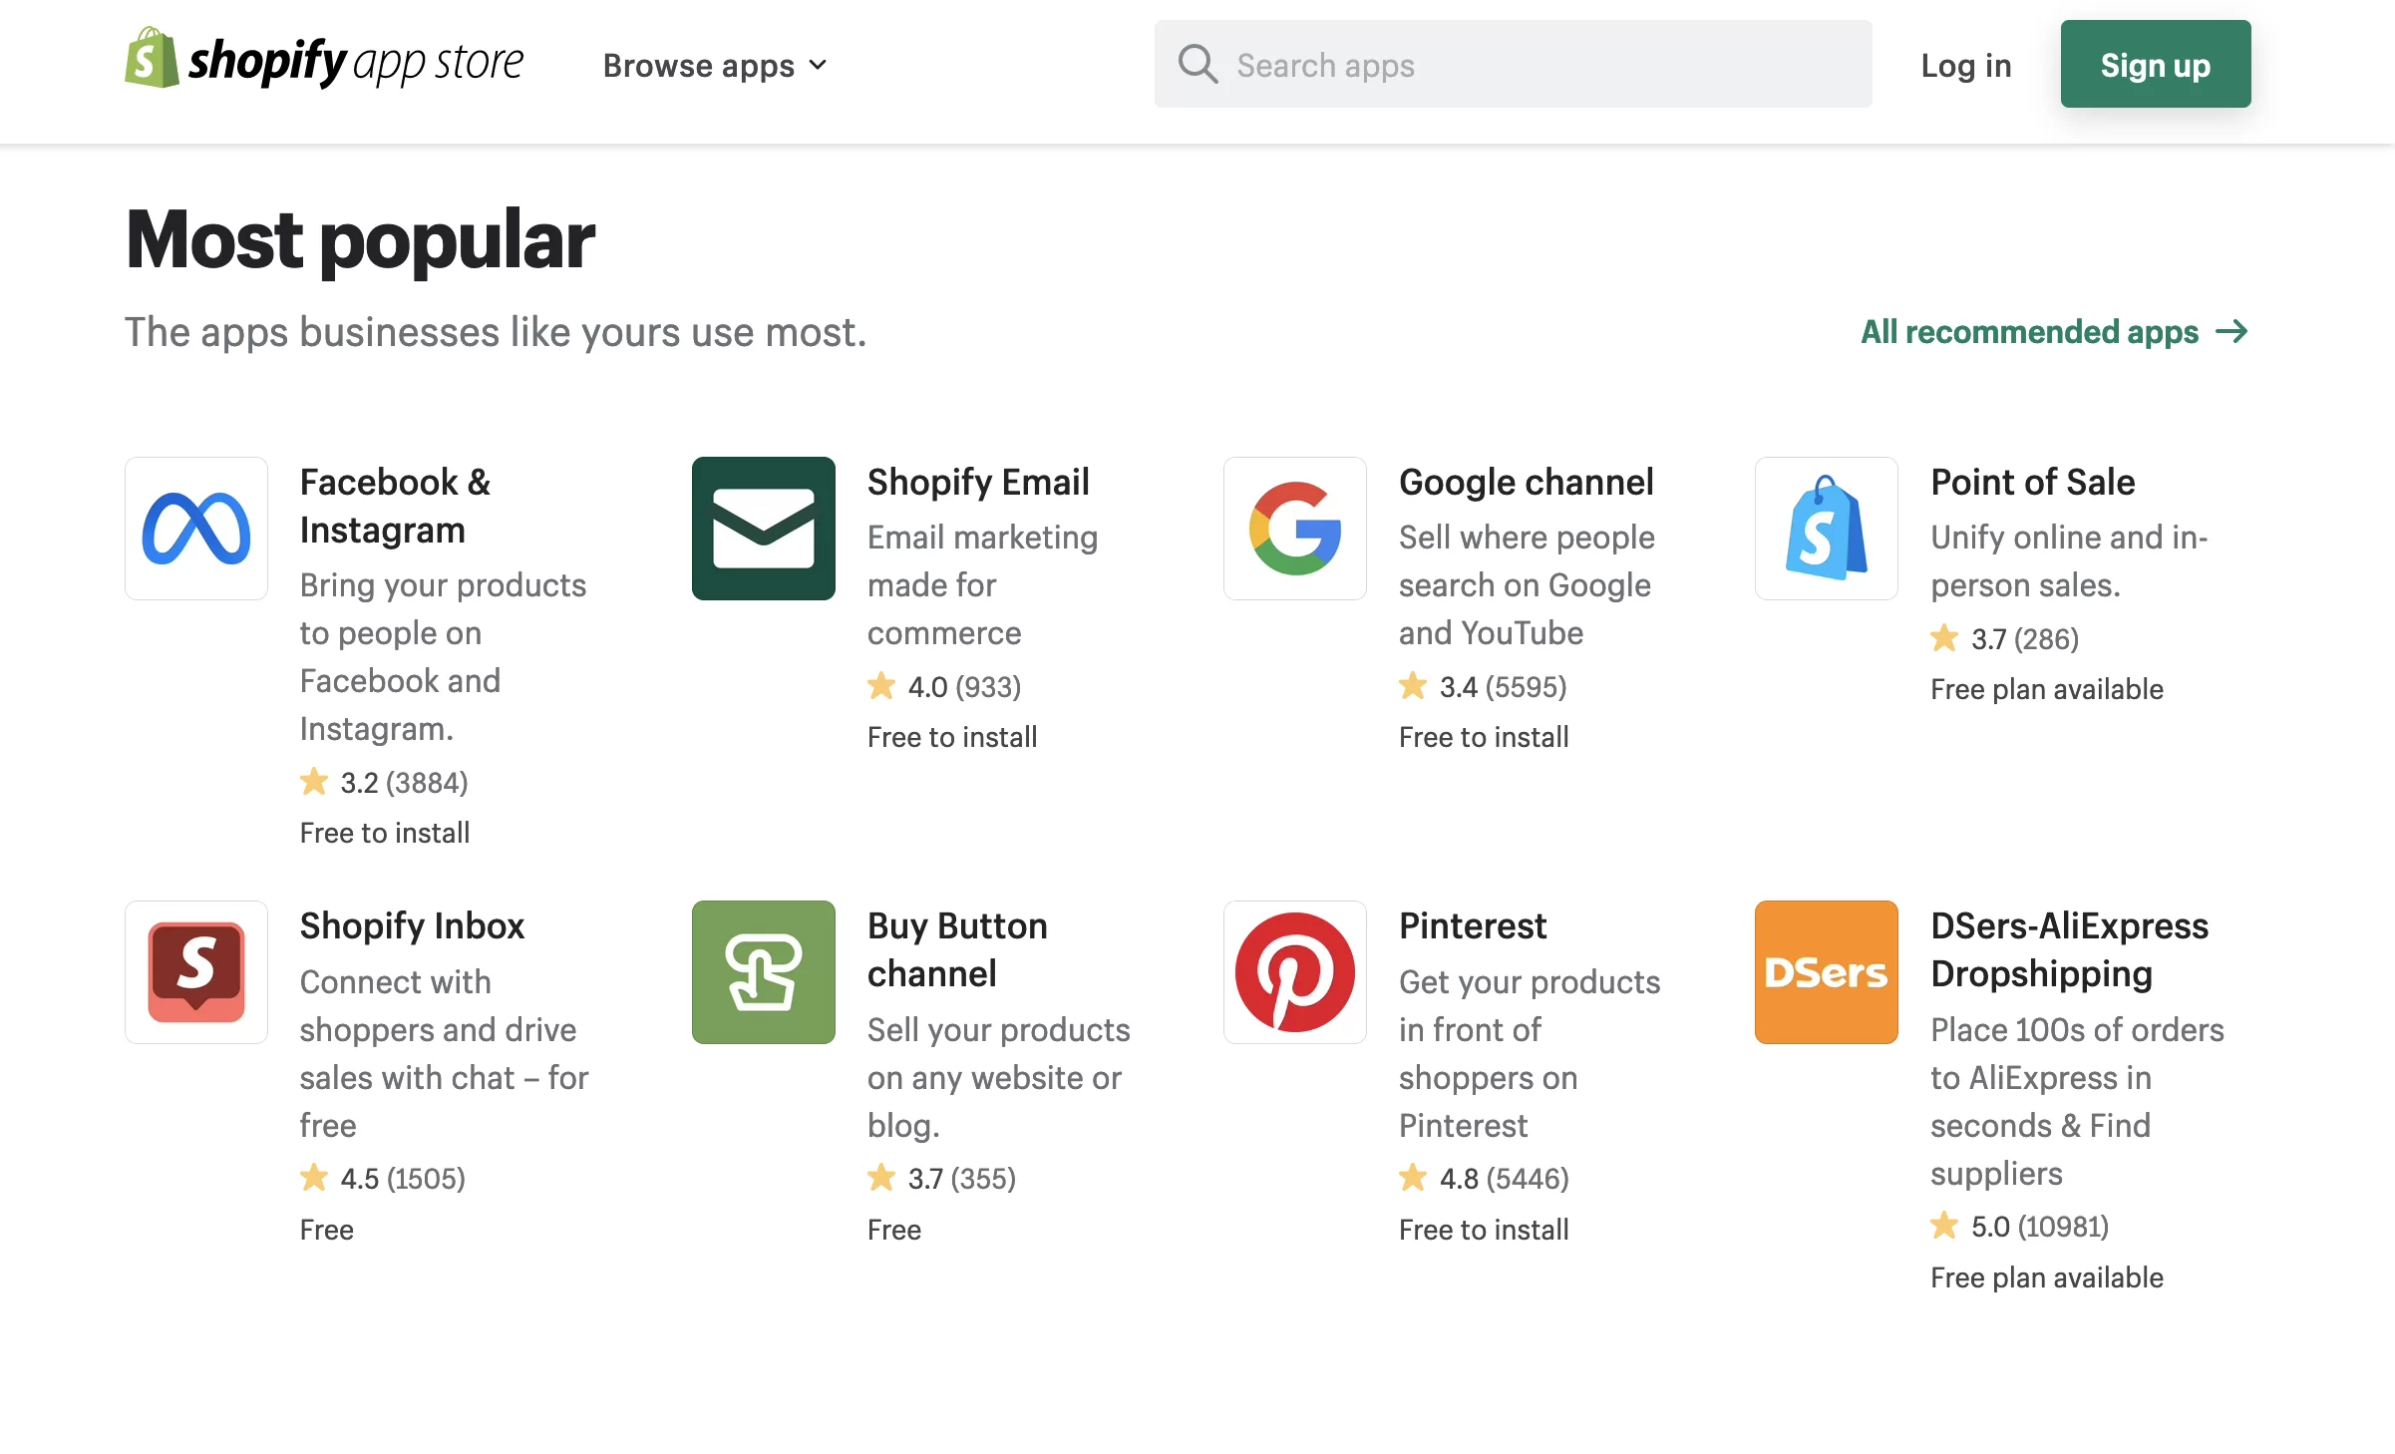Click Free plan available under DSers

pos(2046,1277)
